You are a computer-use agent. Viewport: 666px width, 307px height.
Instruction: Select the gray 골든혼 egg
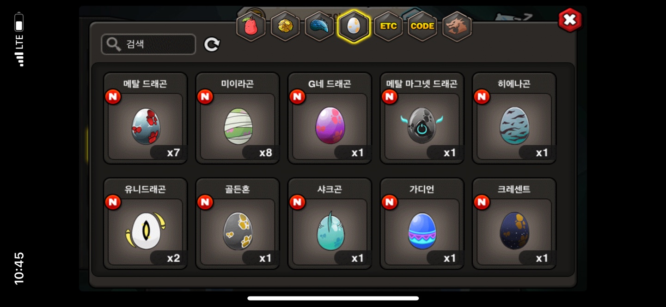point(238,224)
